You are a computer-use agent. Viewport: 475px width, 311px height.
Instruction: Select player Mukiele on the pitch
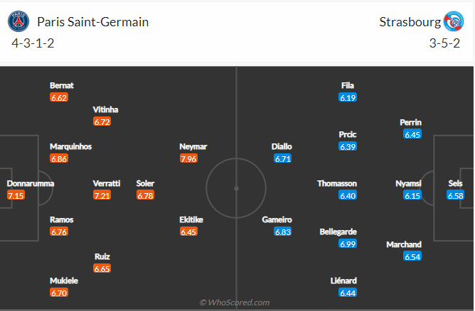click(x=64, y=280)
